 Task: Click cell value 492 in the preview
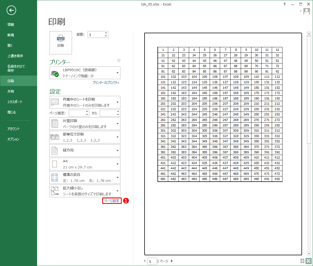click(x=277, y=179)
